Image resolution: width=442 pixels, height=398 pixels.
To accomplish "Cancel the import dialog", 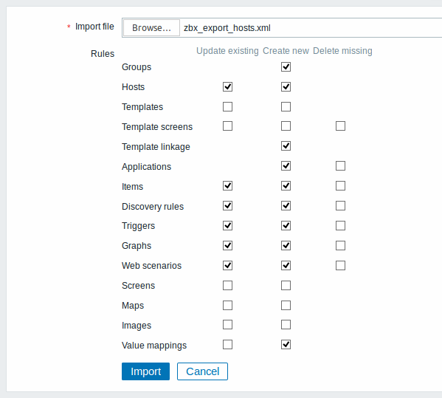I will point(202,371).
